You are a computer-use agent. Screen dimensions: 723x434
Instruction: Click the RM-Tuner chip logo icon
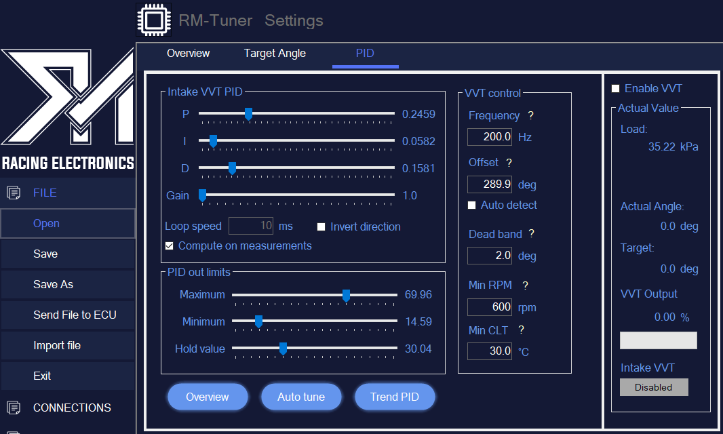153,20
